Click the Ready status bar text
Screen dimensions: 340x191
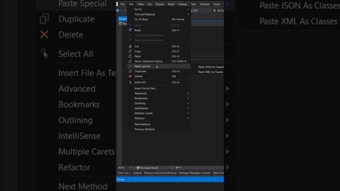coord(121,179)
